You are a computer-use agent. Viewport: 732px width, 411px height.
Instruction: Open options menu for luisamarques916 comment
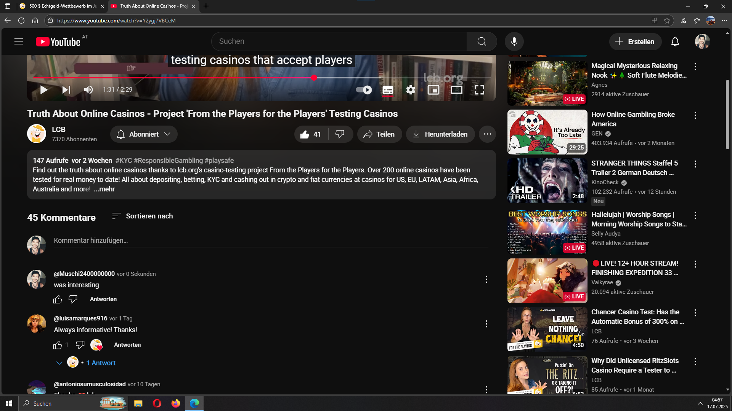pos(486,324)
